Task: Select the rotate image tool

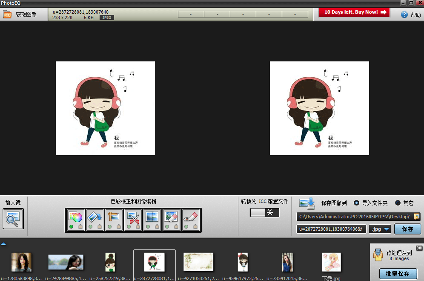Action: pos(95,220)
